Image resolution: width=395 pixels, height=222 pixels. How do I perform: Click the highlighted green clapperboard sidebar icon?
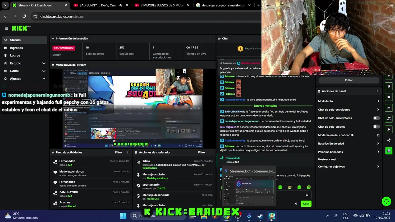(x=389, y=151)
